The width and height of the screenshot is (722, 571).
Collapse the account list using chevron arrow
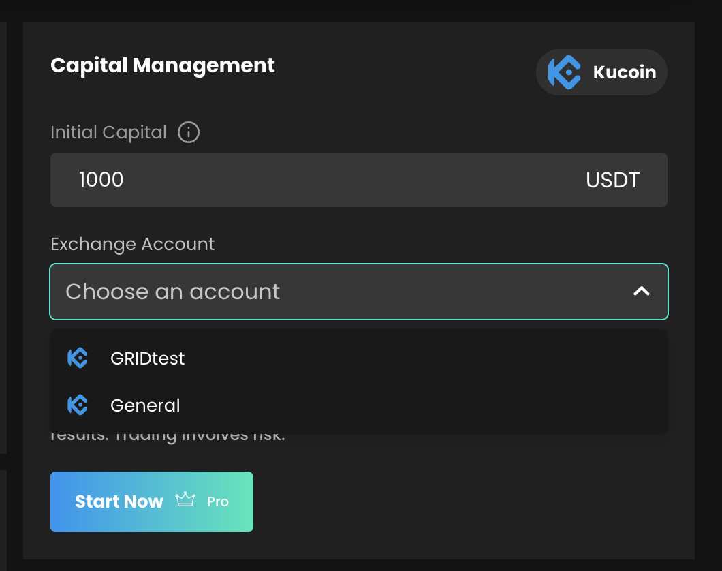(641, 292)
